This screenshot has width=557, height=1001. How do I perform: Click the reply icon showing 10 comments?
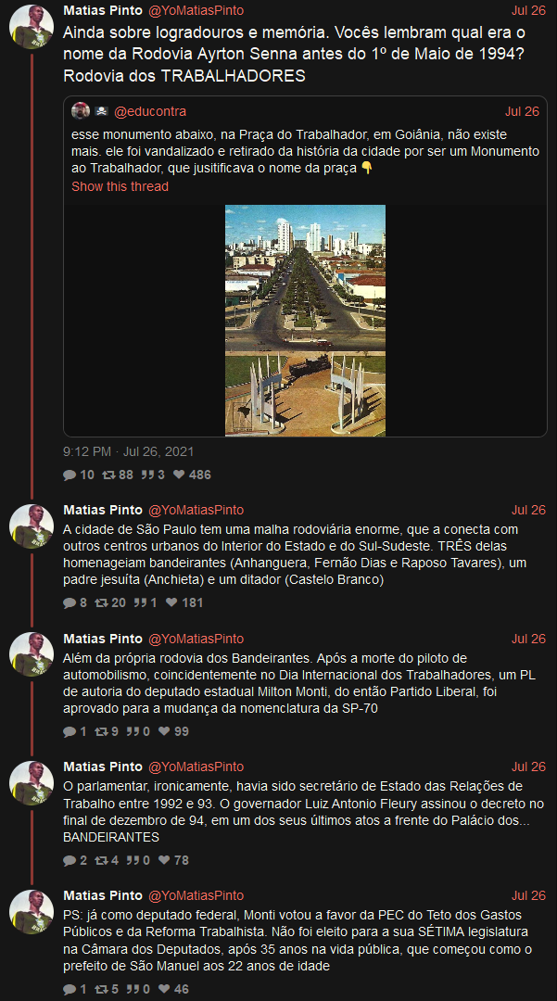click(70, 475)
